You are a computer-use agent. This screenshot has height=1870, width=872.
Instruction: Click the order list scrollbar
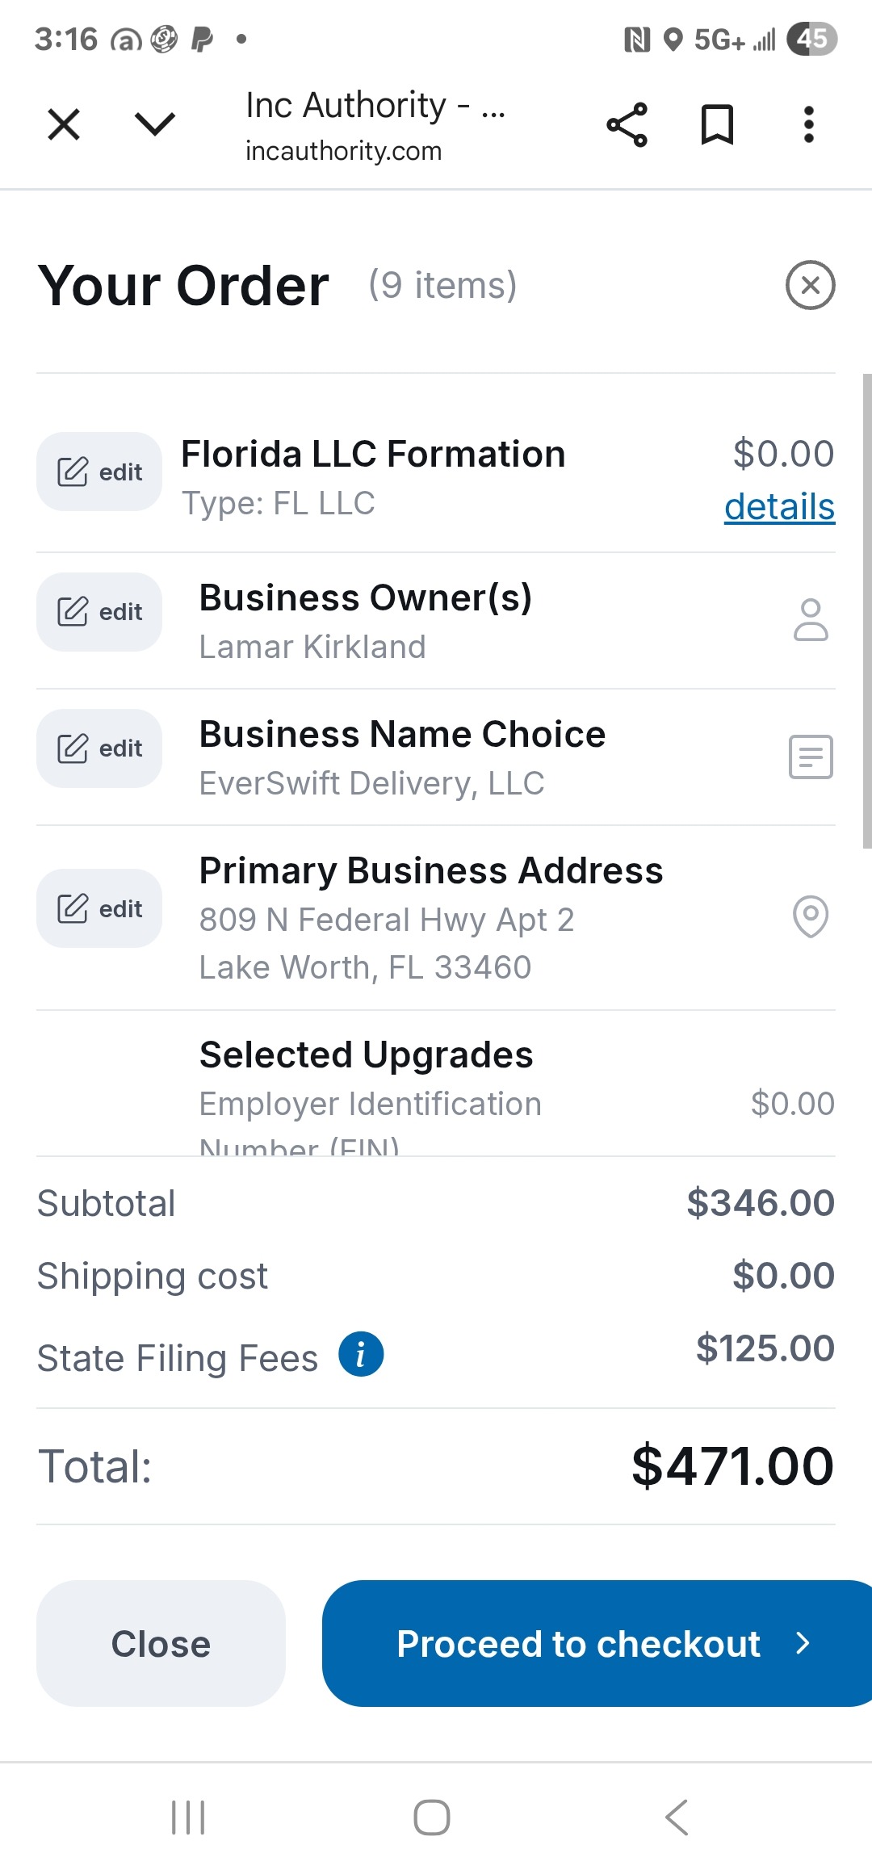866,610
